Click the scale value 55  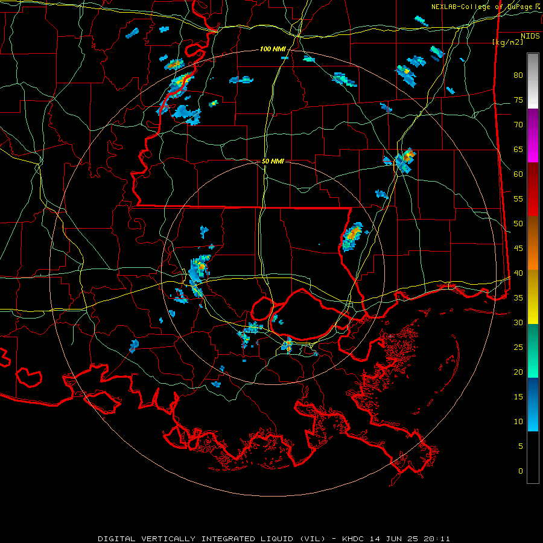[518, 199]
